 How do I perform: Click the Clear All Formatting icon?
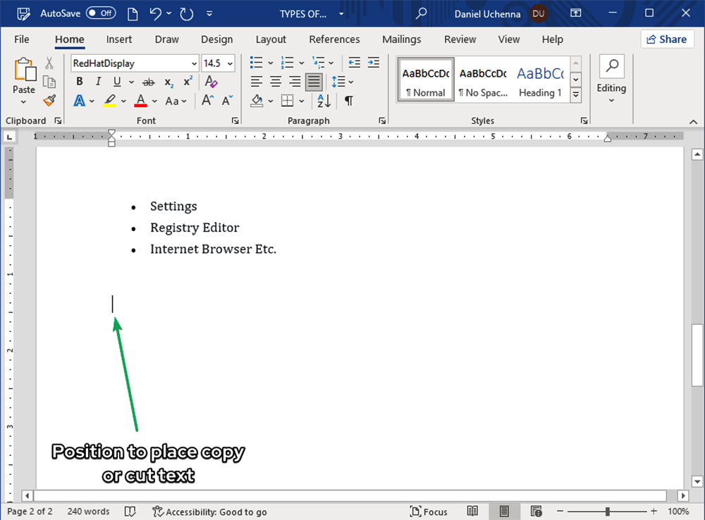(211, 82)
